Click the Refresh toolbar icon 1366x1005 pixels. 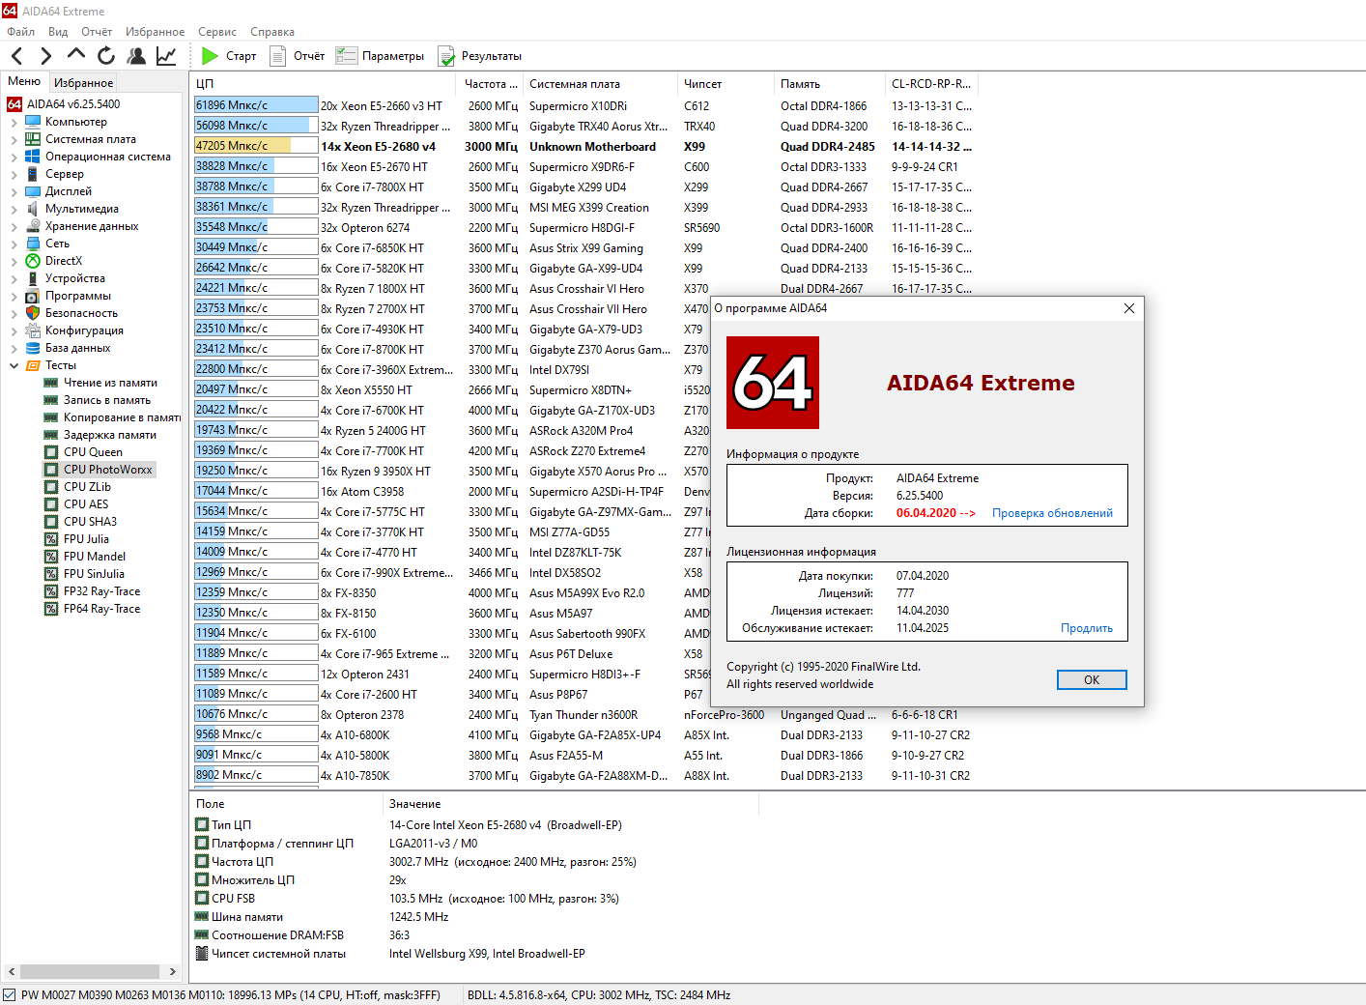coord(106,56)
